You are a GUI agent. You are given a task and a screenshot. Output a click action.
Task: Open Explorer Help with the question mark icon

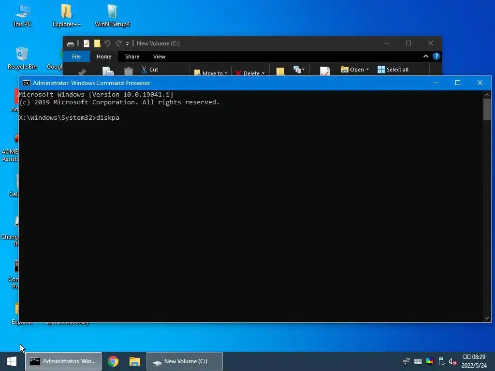pos(437,56)
